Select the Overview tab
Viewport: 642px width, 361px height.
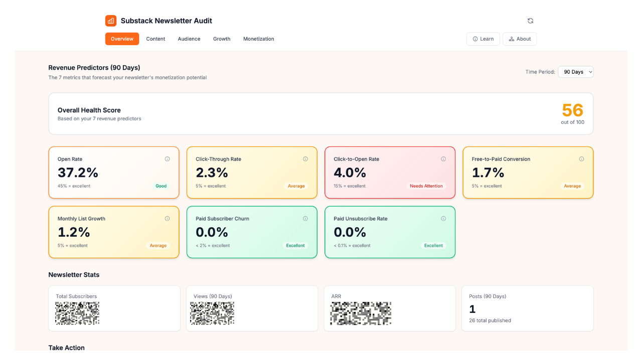tap(122, 39)
